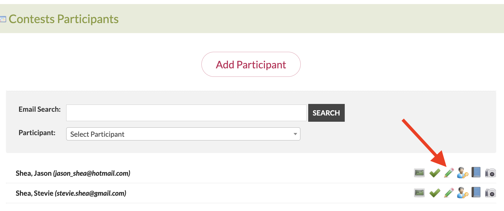Click the user key icon for Jason Shea

click(462, 173)
